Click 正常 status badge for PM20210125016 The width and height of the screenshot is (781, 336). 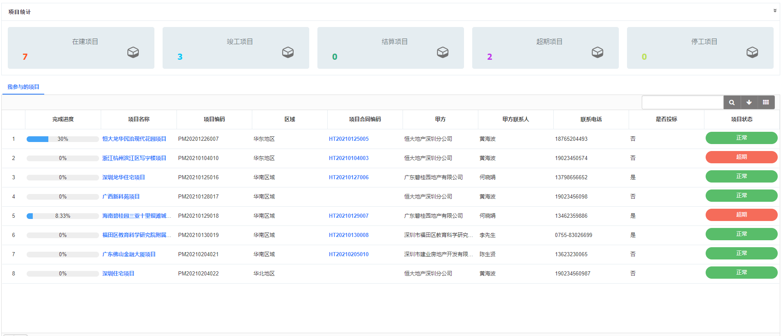point(741,176)
